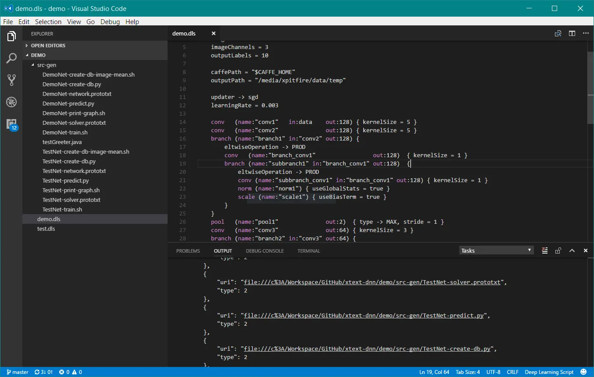
Task: Open the Debug menu
Action: [x=110, y=21]
